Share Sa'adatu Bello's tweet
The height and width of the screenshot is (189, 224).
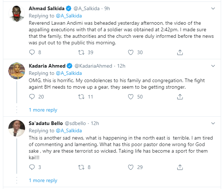coord(180,167)
